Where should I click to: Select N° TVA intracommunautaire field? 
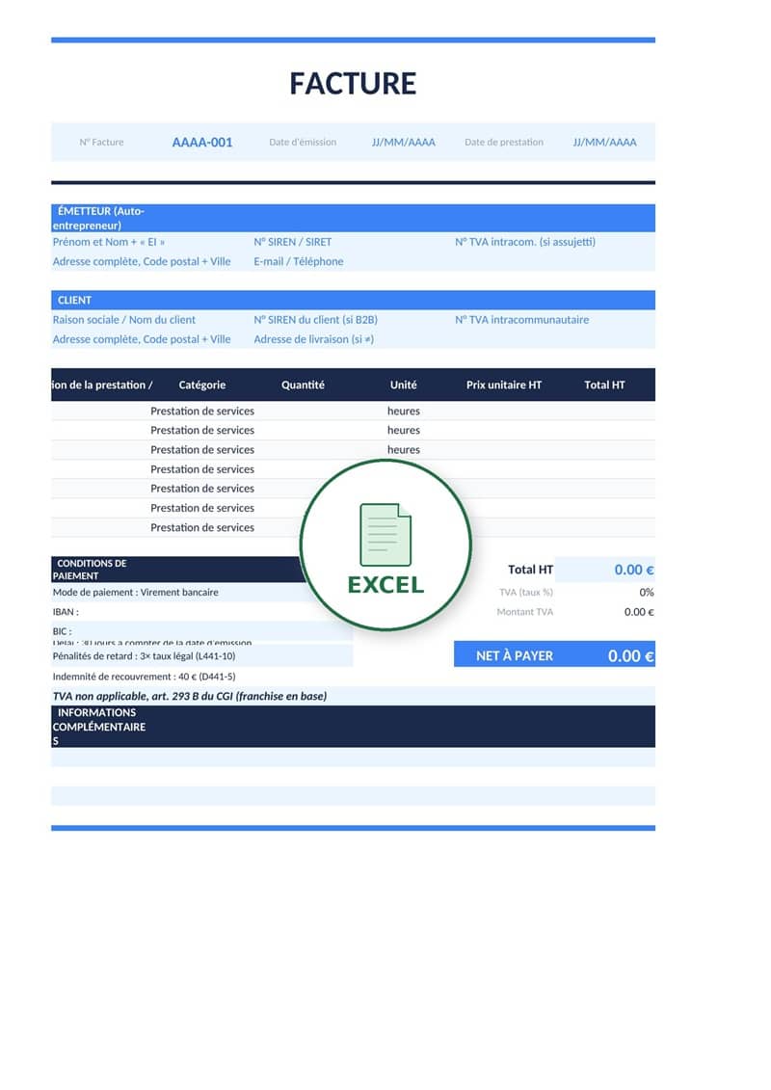[522, 320]
